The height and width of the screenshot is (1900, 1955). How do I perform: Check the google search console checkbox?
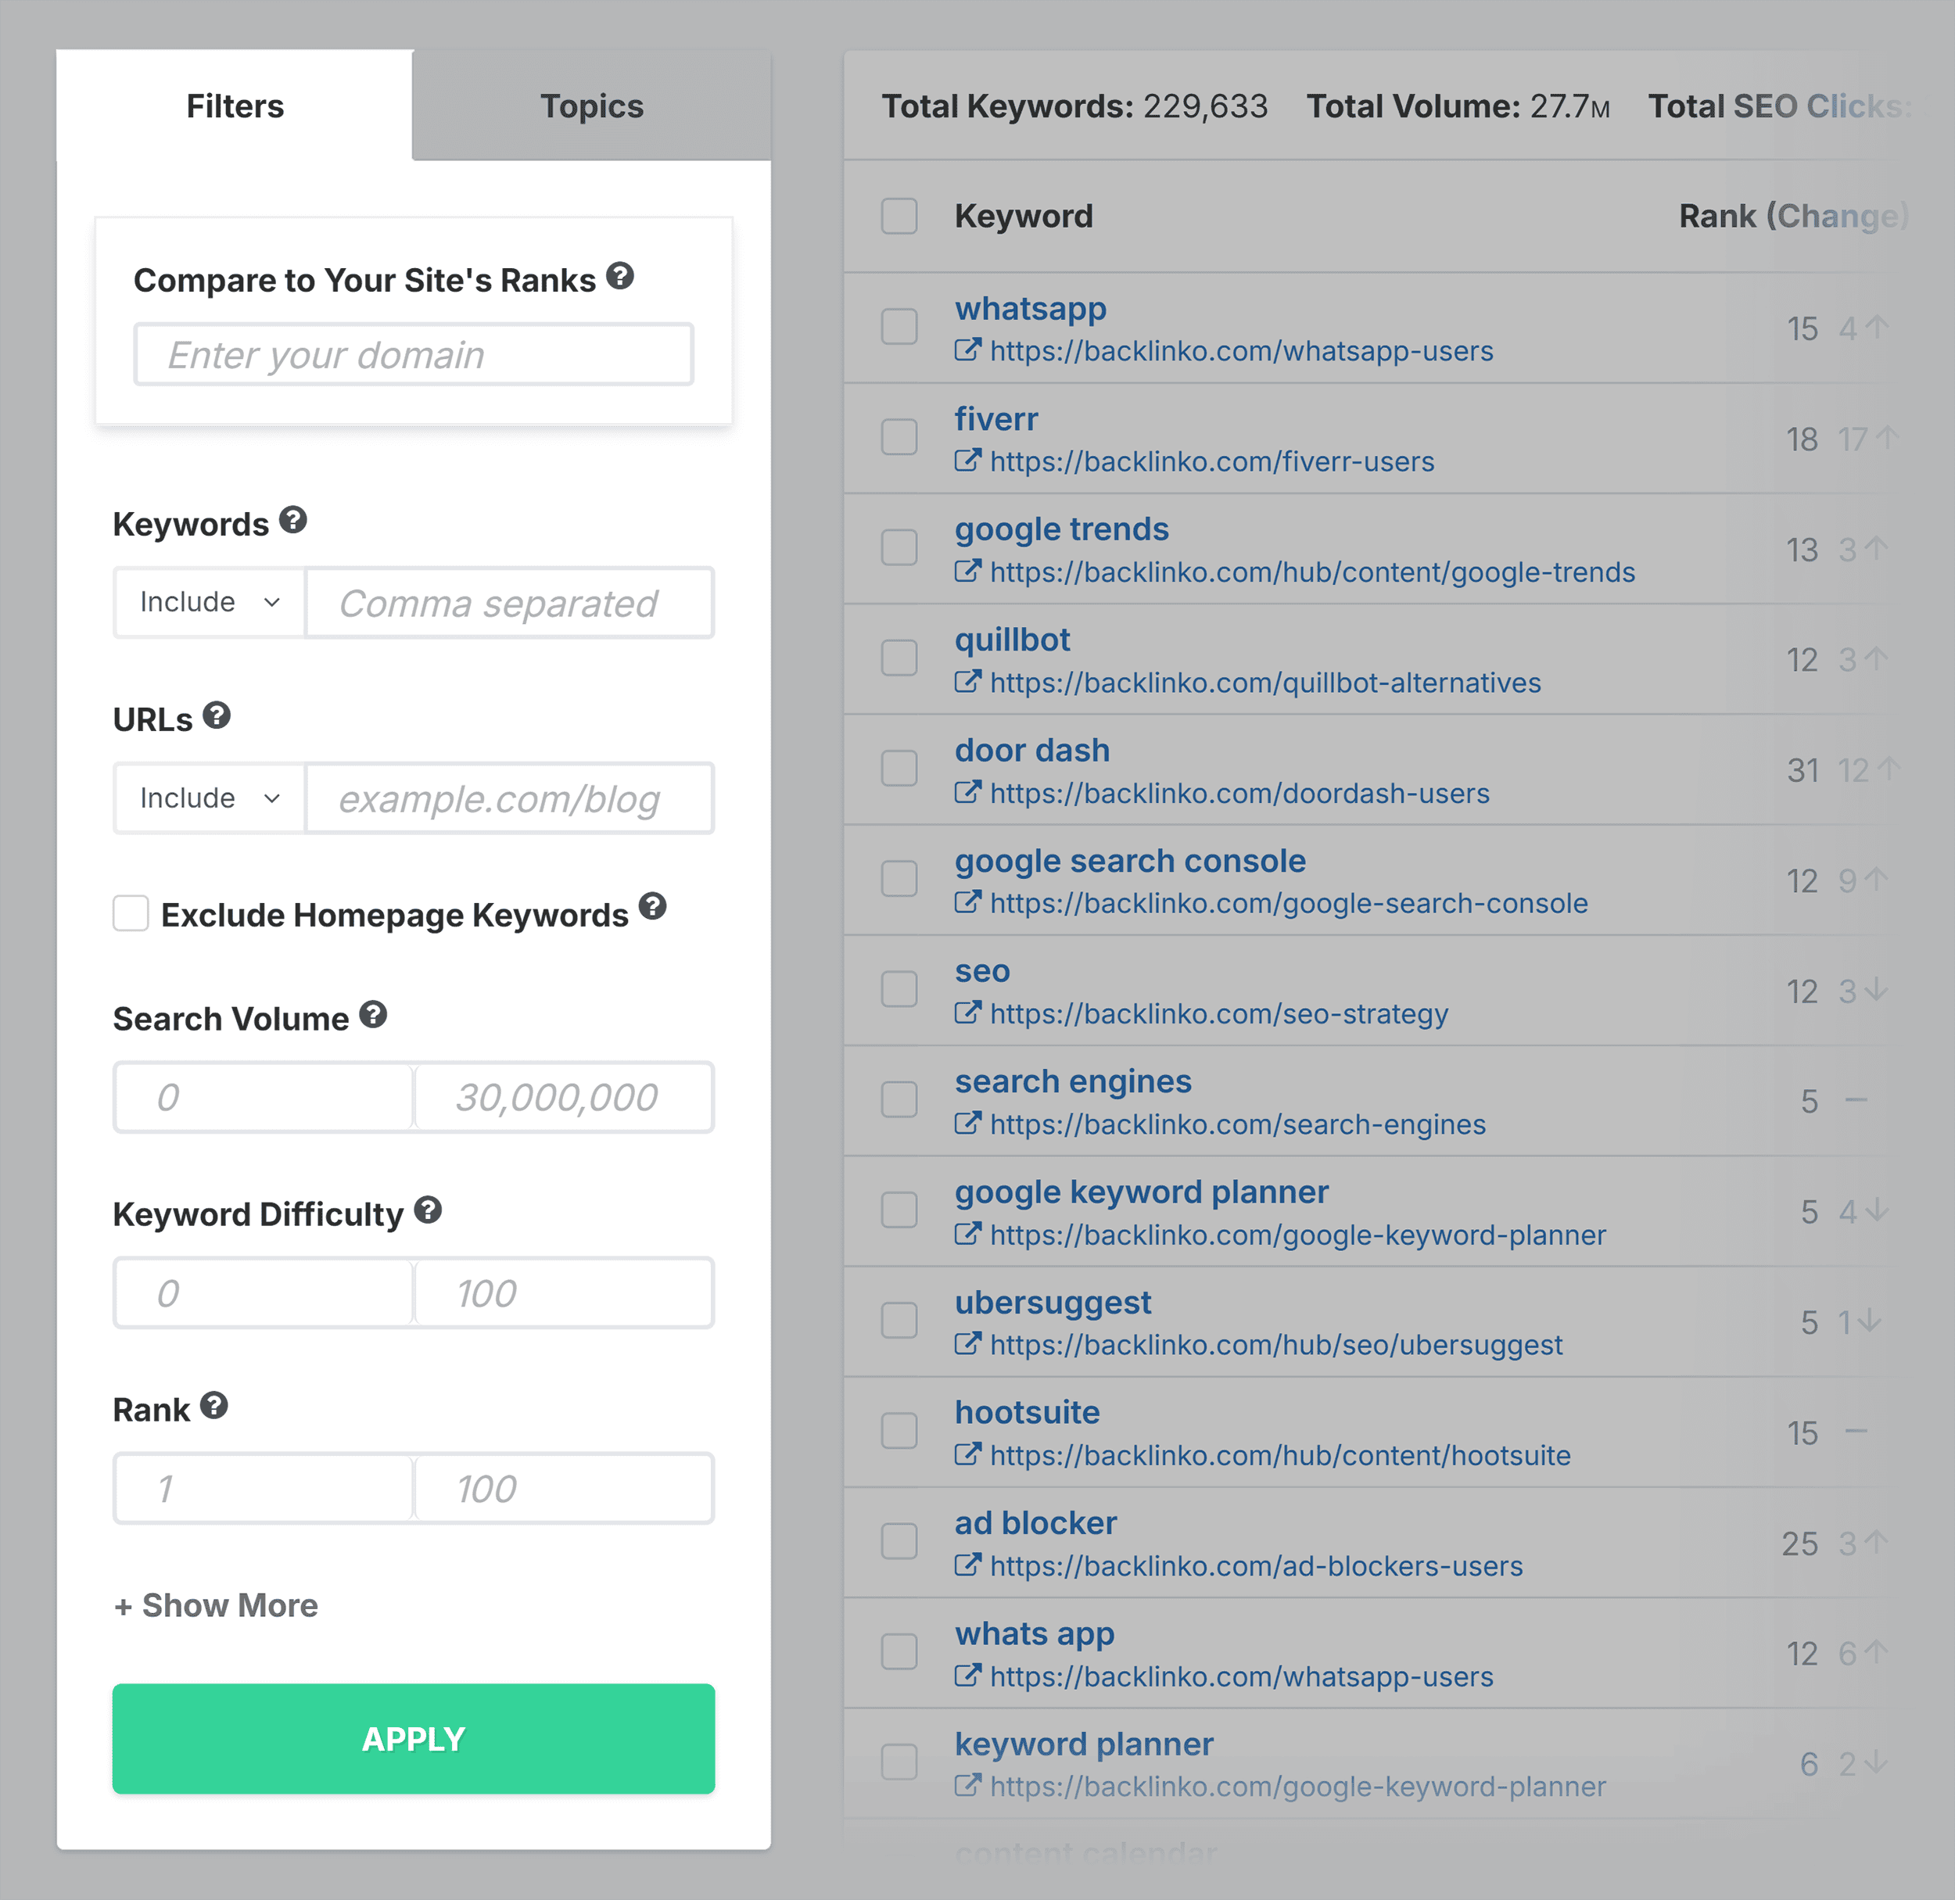(x=899, y=879)
